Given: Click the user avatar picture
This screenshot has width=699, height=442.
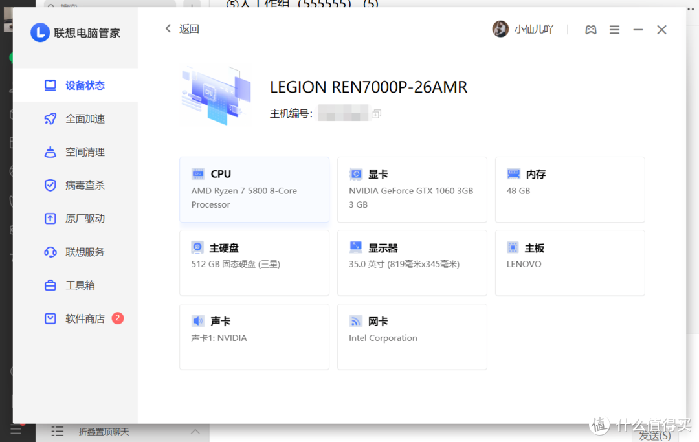Looking at the screenshot, I should [x=500, y=29].
